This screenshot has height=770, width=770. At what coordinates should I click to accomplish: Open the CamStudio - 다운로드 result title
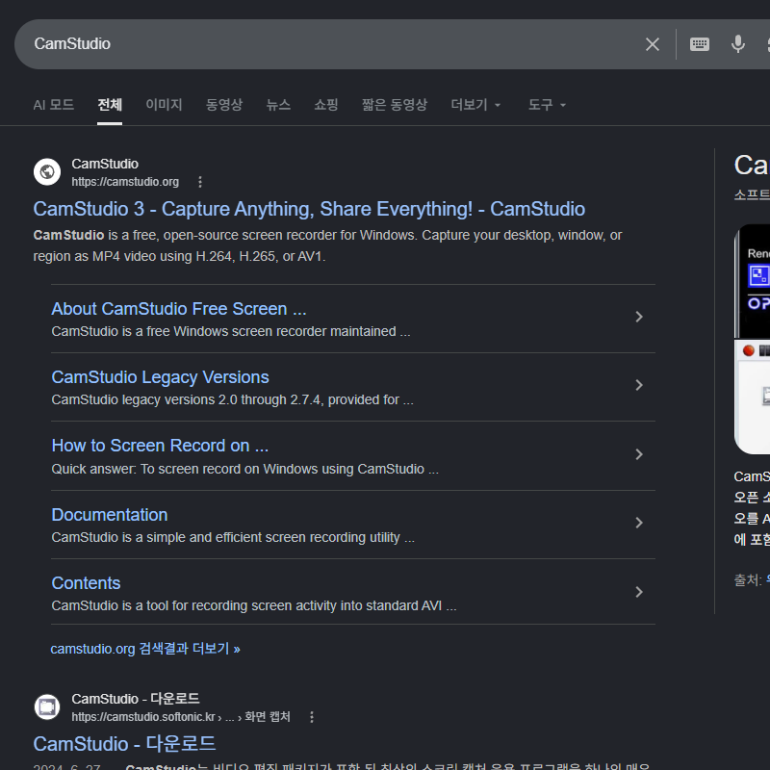click(x=124, y=744)
